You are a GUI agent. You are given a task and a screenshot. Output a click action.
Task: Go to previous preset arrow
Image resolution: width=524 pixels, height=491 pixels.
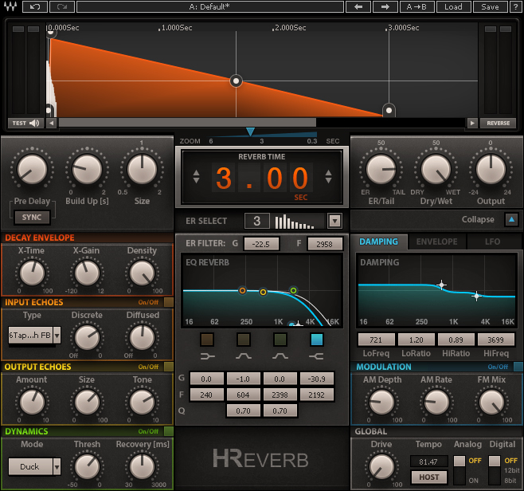[358, 6]
